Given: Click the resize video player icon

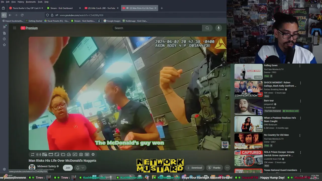Looking at the screenshot, I should pyautogui.click(x=57, y=155).
